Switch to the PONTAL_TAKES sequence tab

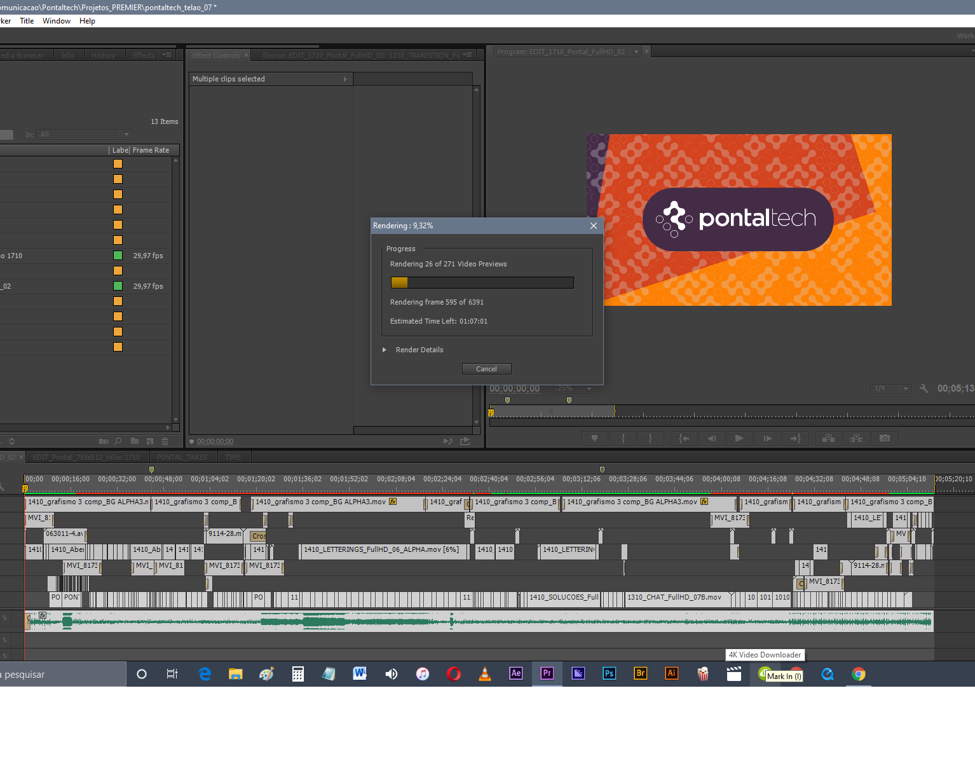click(182, 457)
